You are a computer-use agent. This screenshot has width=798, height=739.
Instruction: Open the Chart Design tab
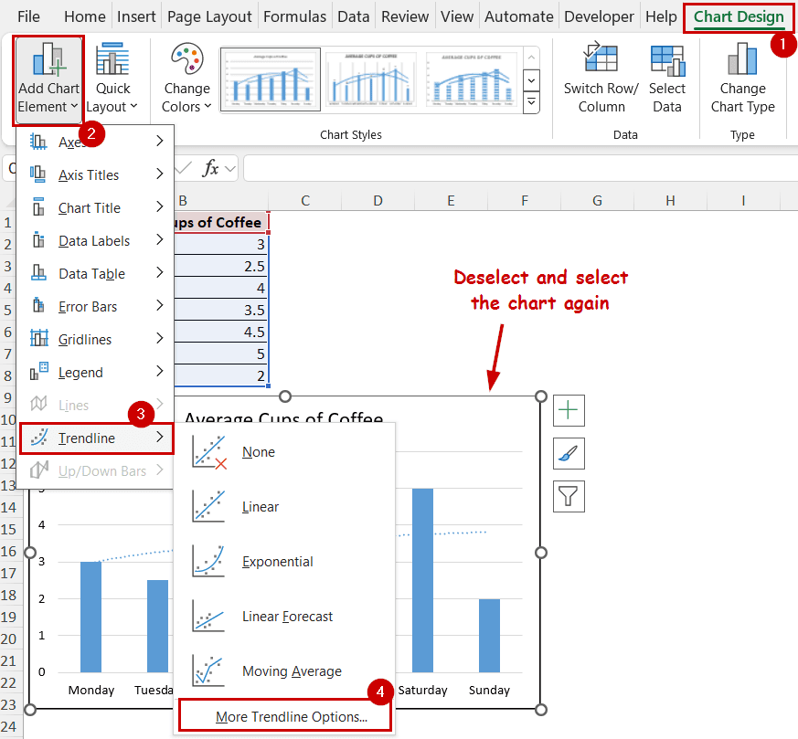coord(739,16)
